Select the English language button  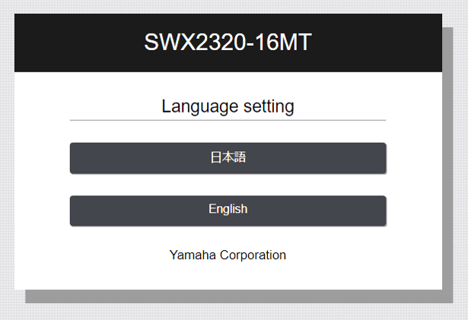[x=228, y=210]
